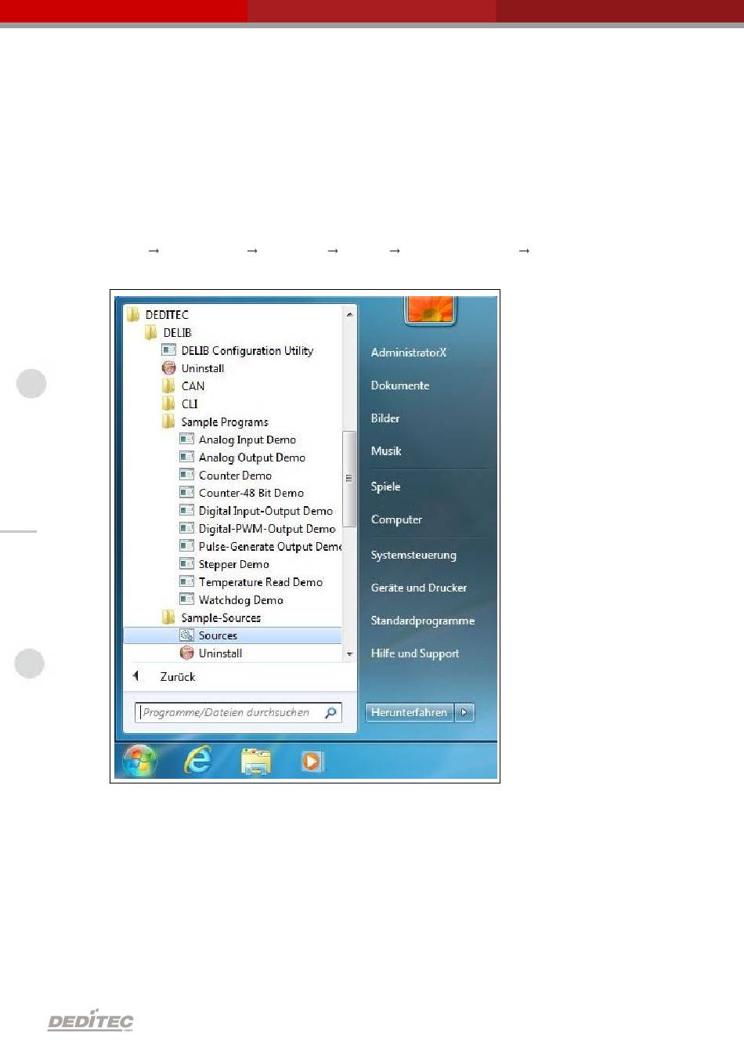Click the Sample Programs folder icon

[x=168, y=422]
